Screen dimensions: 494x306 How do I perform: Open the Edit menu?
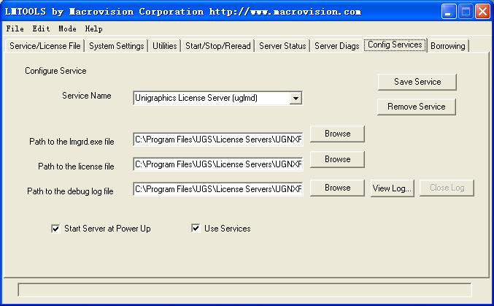tap(41, 28)
